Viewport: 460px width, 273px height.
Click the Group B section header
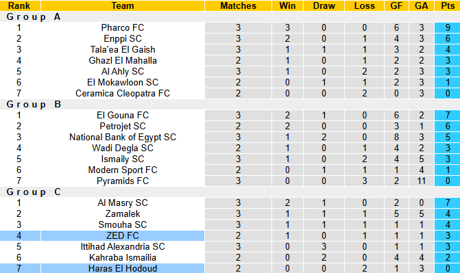coord(34,104)
